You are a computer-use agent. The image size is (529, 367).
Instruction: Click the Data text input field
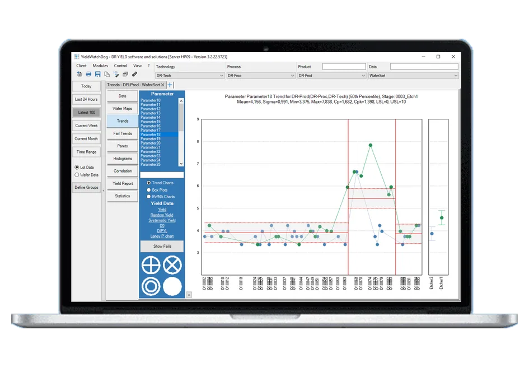click(424, 67)
